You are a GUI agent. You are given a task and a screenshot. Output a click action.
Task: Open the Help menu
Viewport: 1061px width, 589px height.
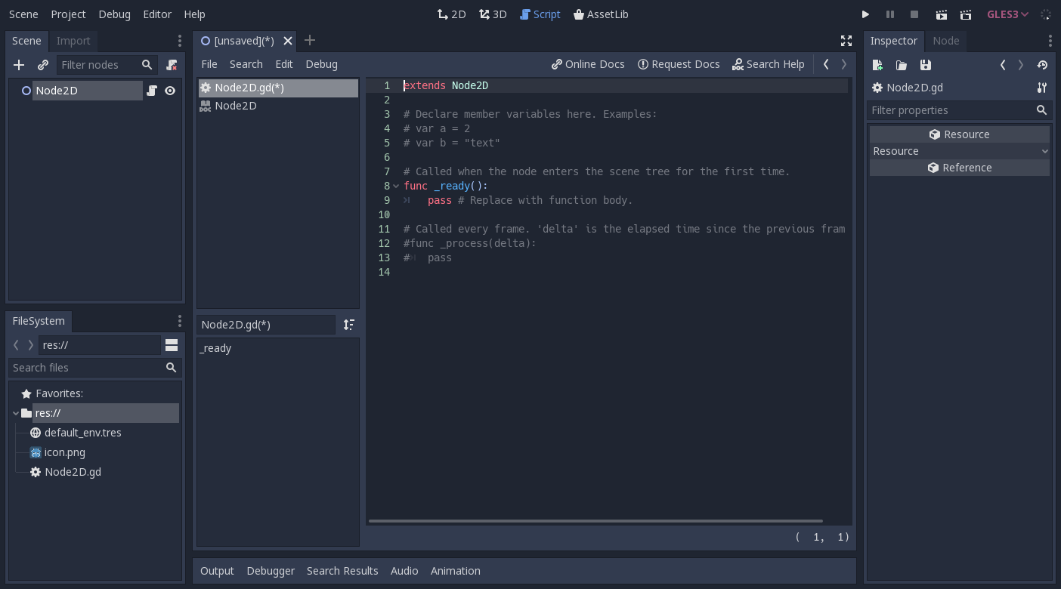point(194,14)
